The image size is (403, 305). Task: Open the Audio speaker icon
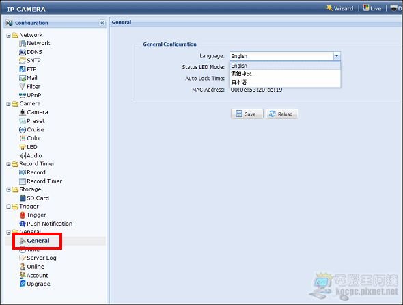23,156
